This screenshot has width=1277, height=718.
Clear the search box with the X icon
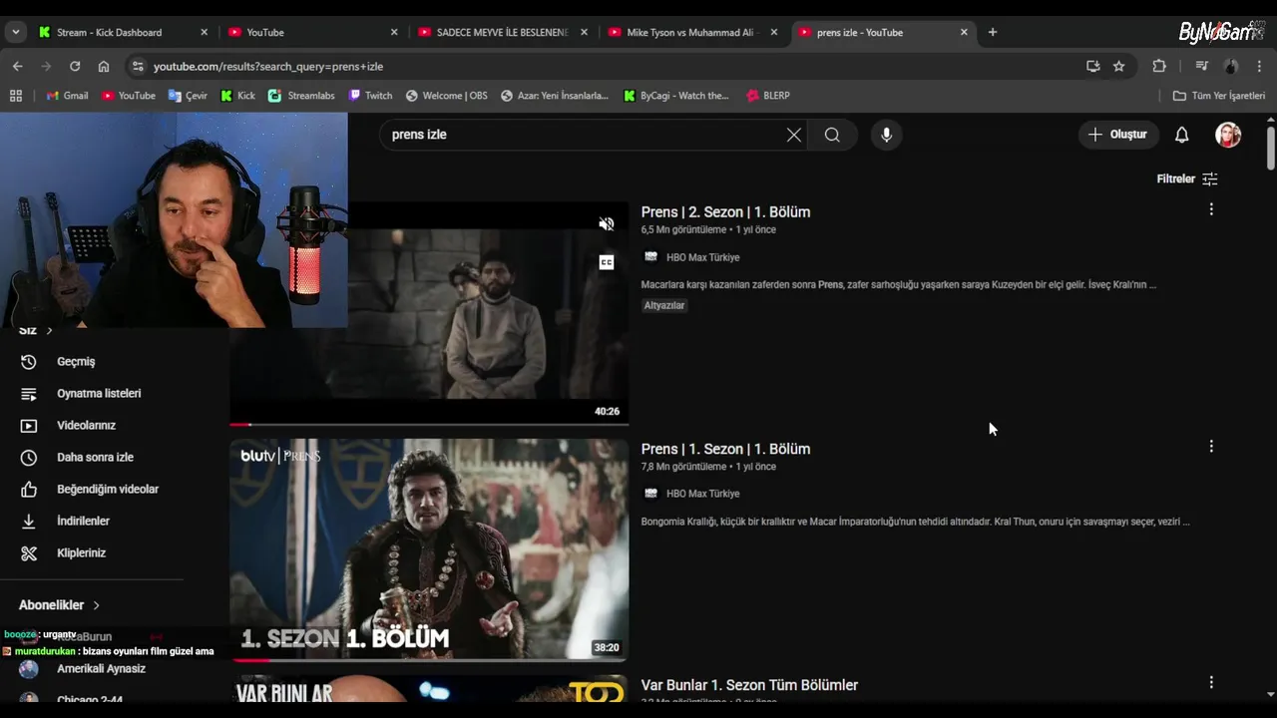click(794, 135)
